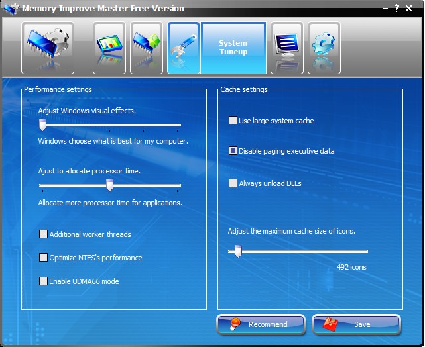425x347 pixels.
Task: Click the 'Memory Improve Master Free Version' title
Action: coord(103,9)
